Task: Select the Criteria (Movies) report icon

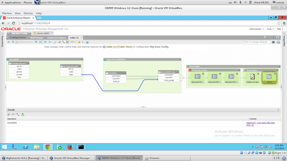Action: tap(253, 77)
